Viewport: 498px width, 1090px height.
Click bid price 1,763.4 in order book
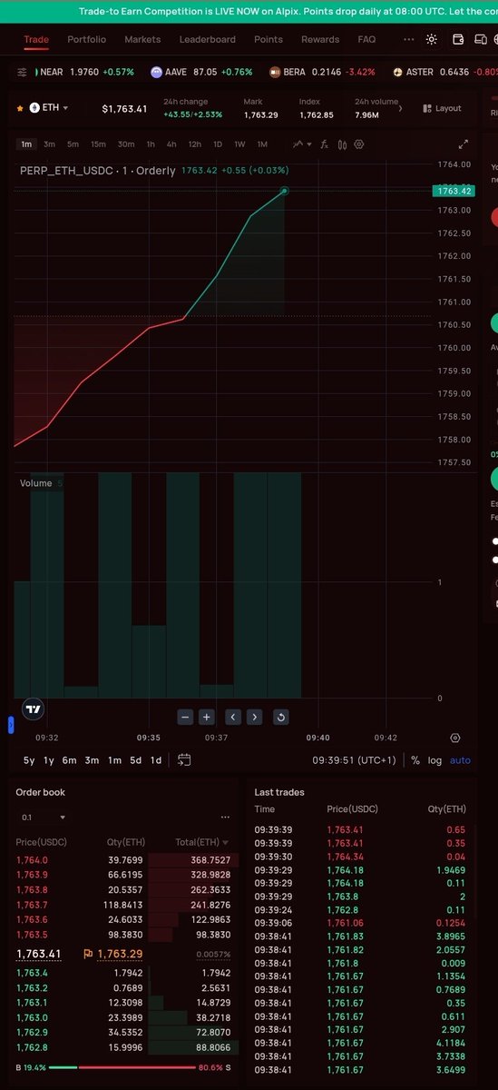tap(32, 973)
